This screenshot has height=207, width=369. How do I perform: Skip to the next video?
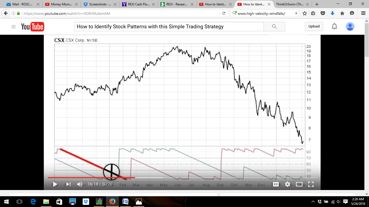tap(68, 184)
